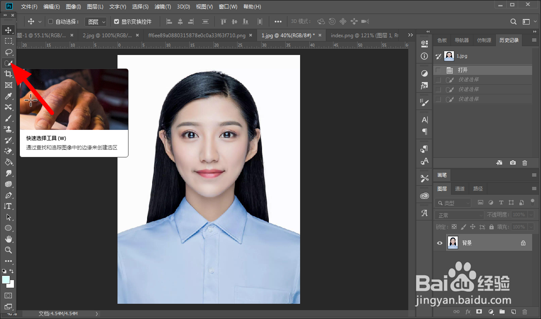
Task: Open the 滤镜(T) menu
Action: [163, 7]
